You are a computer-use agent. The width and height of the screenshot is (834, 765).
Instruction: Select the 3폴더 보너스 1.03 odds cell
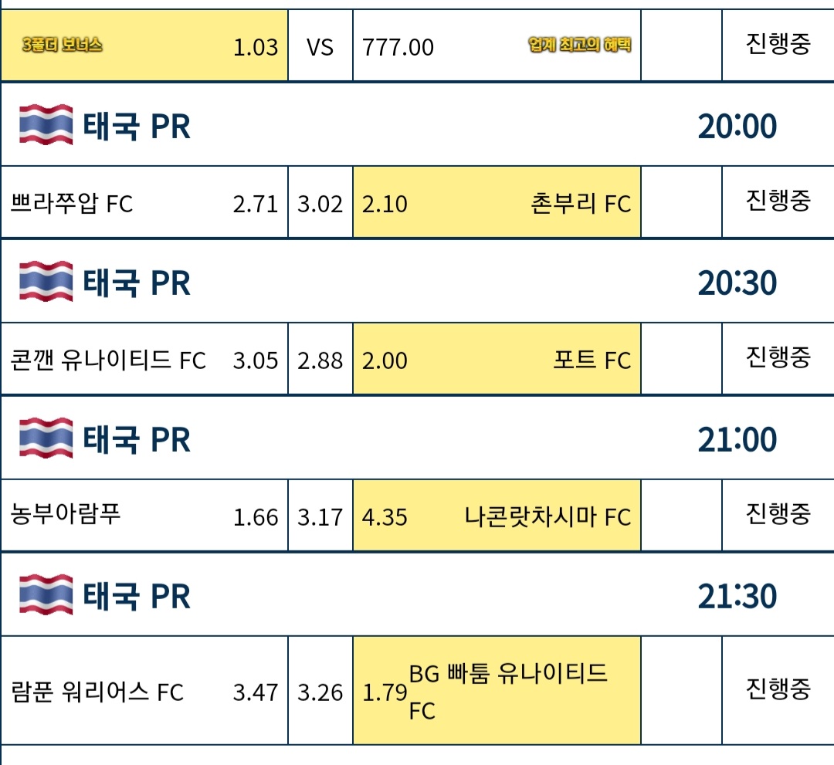point(144,46)
